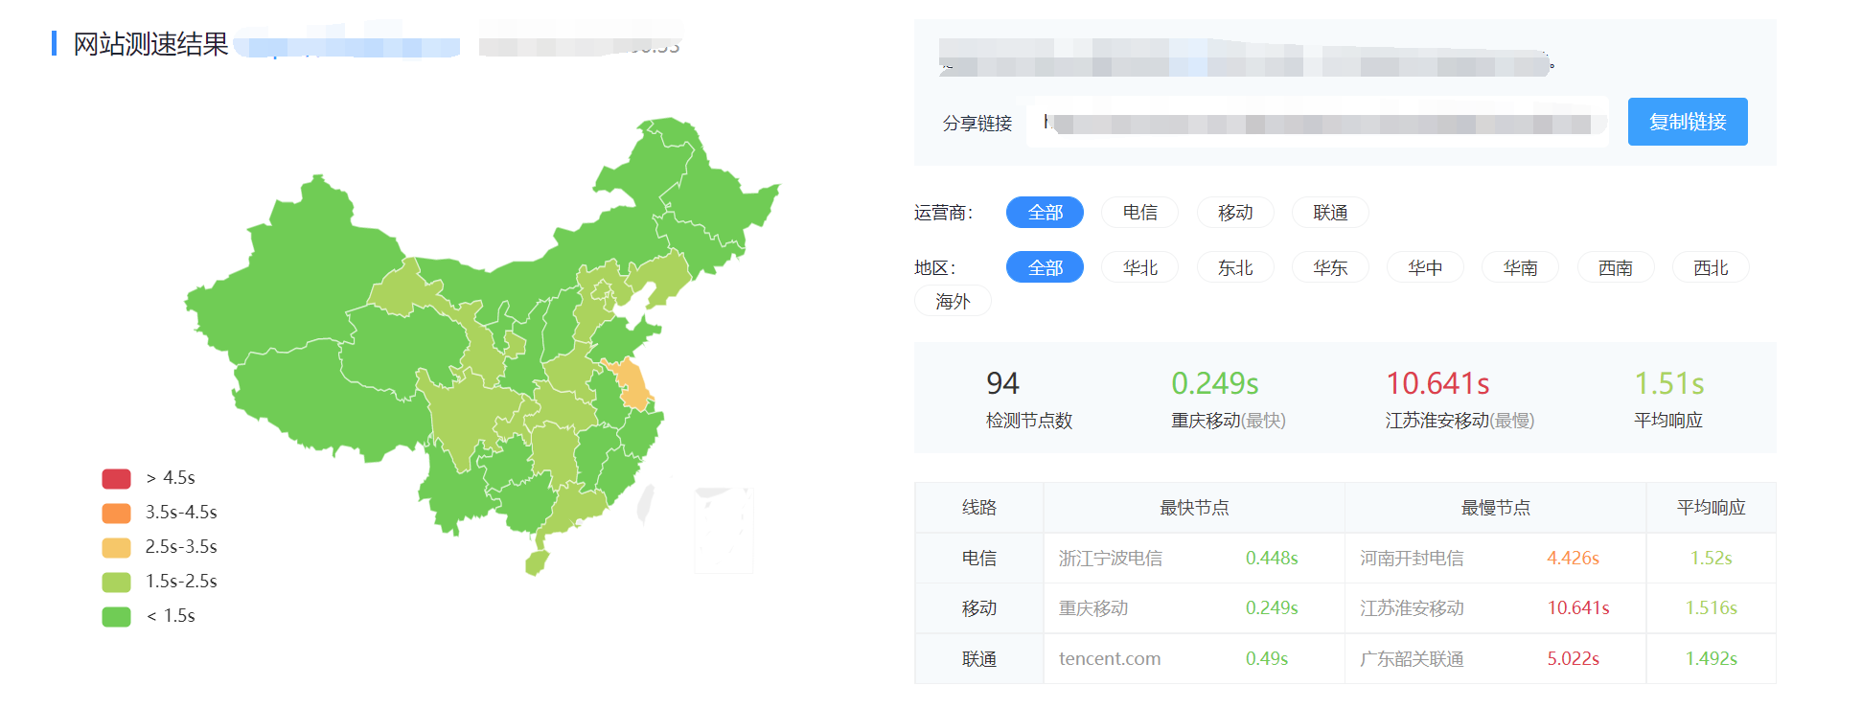Filter by 联通 operator
1862x709 pixels.
1330,213
